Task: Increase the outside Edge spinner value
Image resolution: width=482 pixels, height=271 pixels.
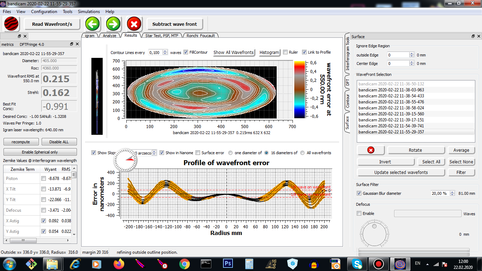Action: 411,54
